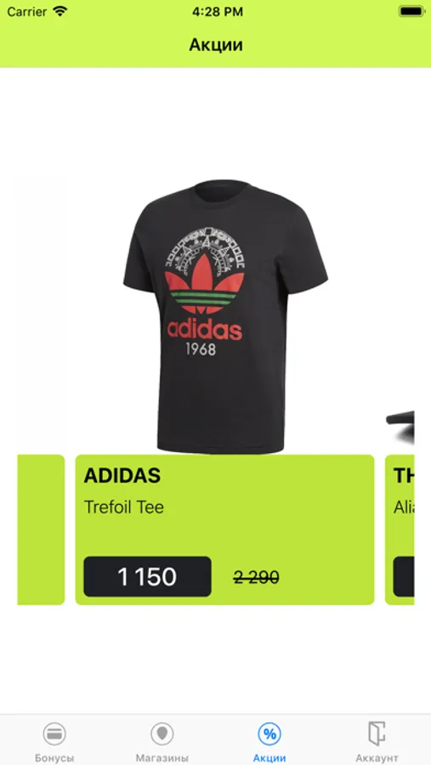Tap the Акции tab label
This screenshot has width=431, height=765.
coord(269,758)
